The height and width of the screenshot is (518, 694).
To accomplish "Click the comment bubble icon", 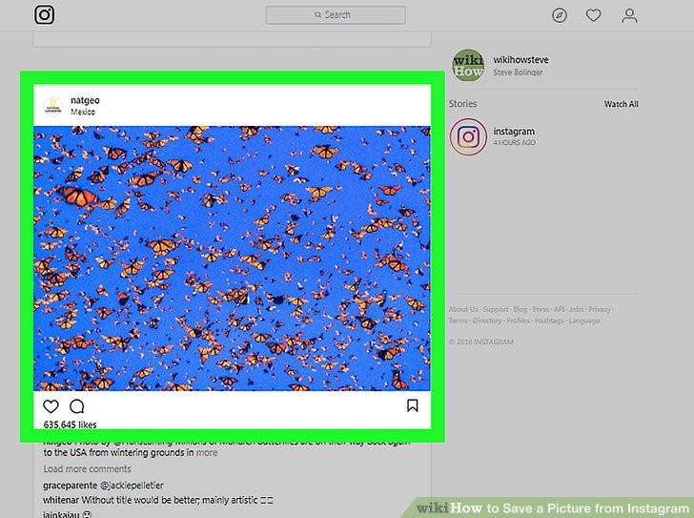I will [77, 406].
